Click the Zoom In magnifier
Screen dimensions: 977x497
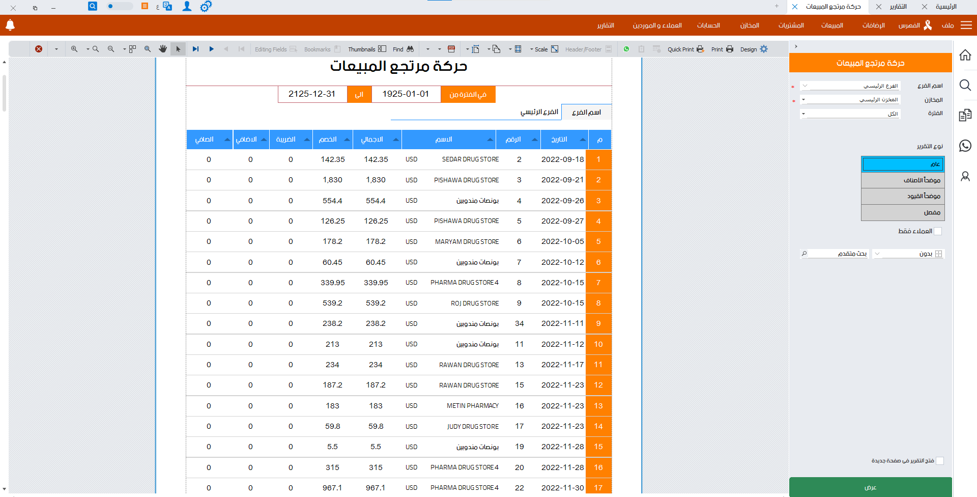point(74,49)
